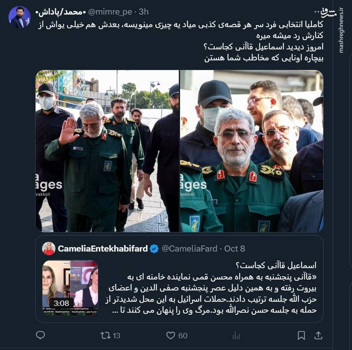Click Camelia Entekhabifard's small avatar
The width and height of the screenshot is (352, 350).
pos(49,249)
